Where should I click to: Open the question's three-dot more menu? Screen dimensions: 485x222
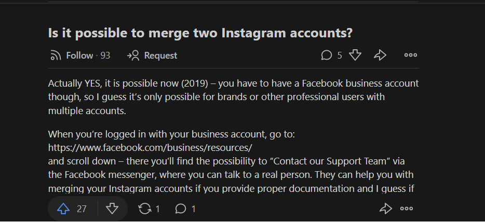(x=410, y=55)
